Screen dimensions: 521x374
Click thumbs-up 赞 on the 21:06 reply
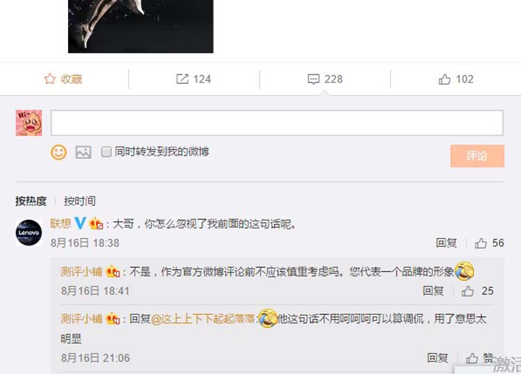(472, 358)
